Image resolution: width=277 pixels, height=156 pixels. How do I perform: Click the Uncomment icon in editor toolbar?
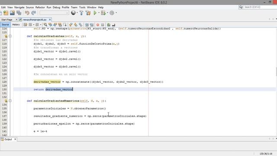(113, 25)
